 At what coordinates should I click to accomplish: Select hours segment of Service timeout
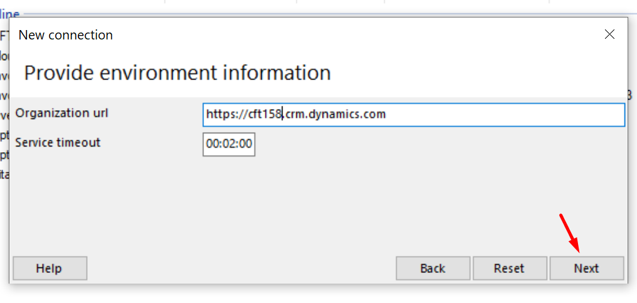tap(213, 144)
